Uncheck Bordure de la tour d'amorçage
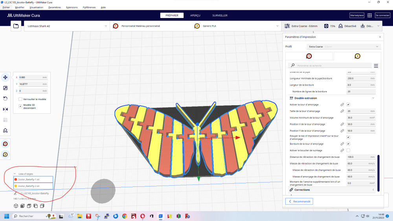Viewport: 393px width, 221px height. click(x=348, y=144)
